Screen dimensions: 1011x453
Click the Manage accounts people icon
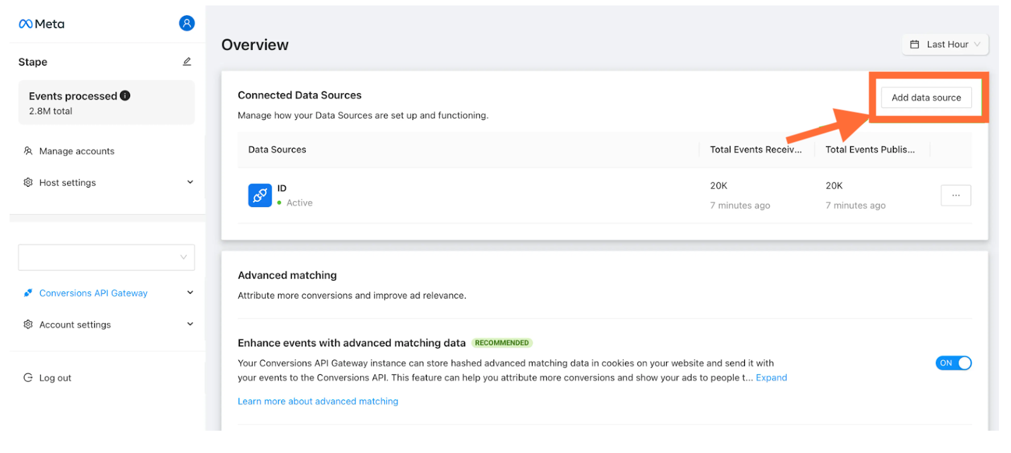point(28,151)
